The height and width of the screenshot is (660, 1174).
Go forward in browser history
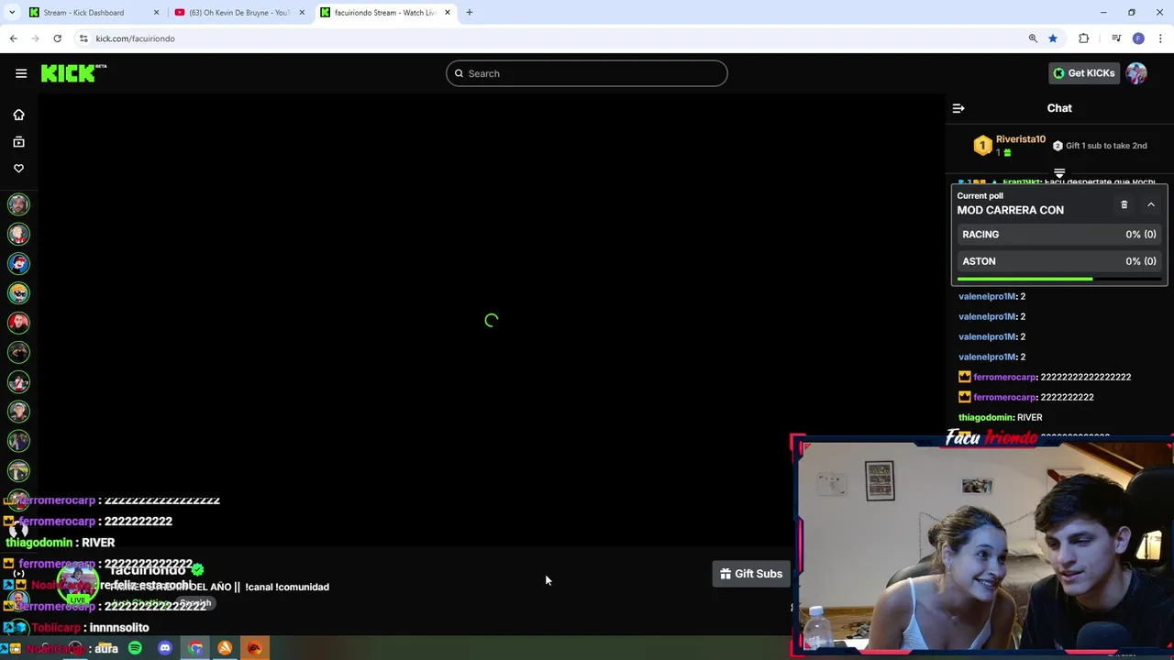coord(35,38)
